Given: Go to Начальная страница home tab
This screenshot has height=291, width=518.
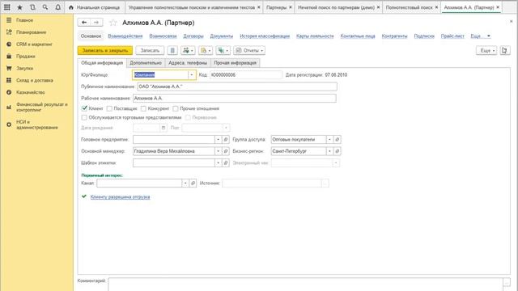Looking at the screenshot, I should click(x=95, y=7).
